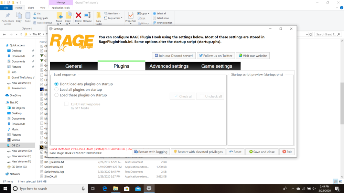Screen dimensions: 344x193
Task: Click Restart with elevated privileges
Action: point(198,152)
